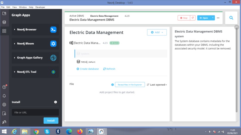Image resolution: width=241 pixels, height=135 pixels.
Task: Open Bluetooth icon in taskbar
Action: pos(58,131)
